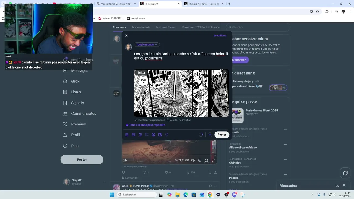The width and height of the screenshot is (354, 199).
Task: Click the sidebar Poster button
Action: [82, 159]
